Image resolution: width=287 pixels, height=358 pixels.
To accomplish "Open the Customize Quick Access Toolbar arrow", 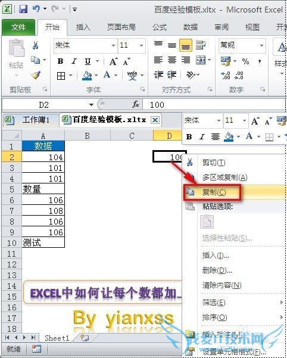I will 74,10.
